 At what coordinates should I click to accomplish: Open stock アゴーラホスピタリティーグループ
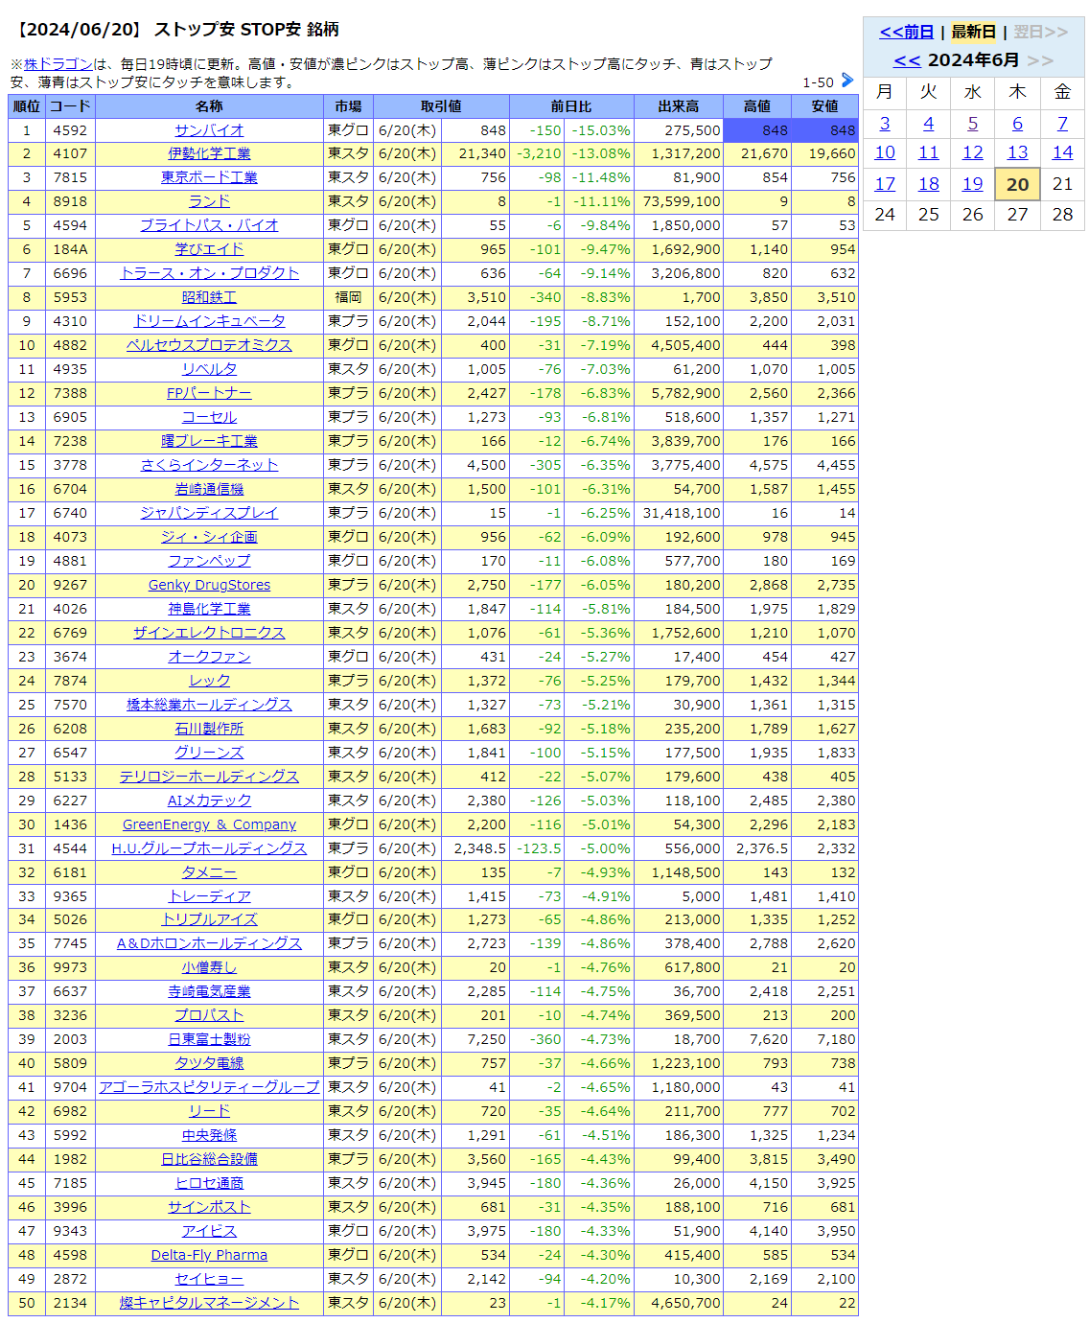pos(209,1088)
